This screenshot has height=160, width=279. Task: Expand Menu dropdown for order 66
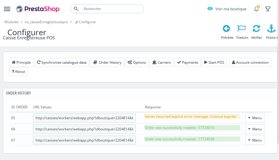coord(255,129)
